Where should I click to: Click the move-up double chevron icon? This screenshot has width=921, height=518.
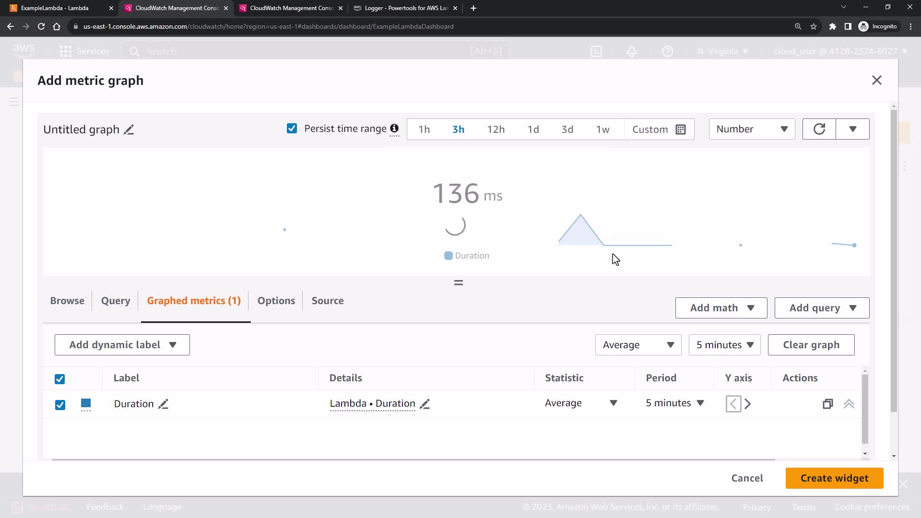(x=849, y=404)
